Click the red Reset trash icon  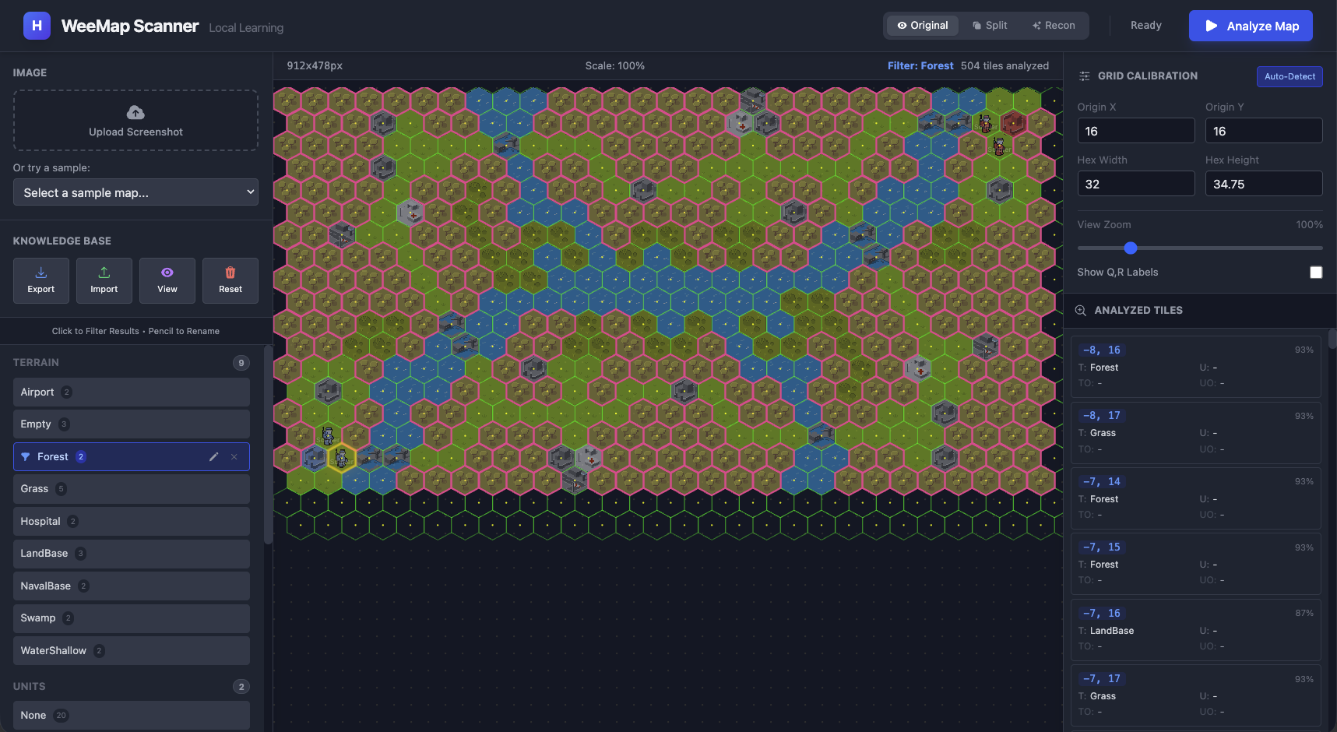230,273
